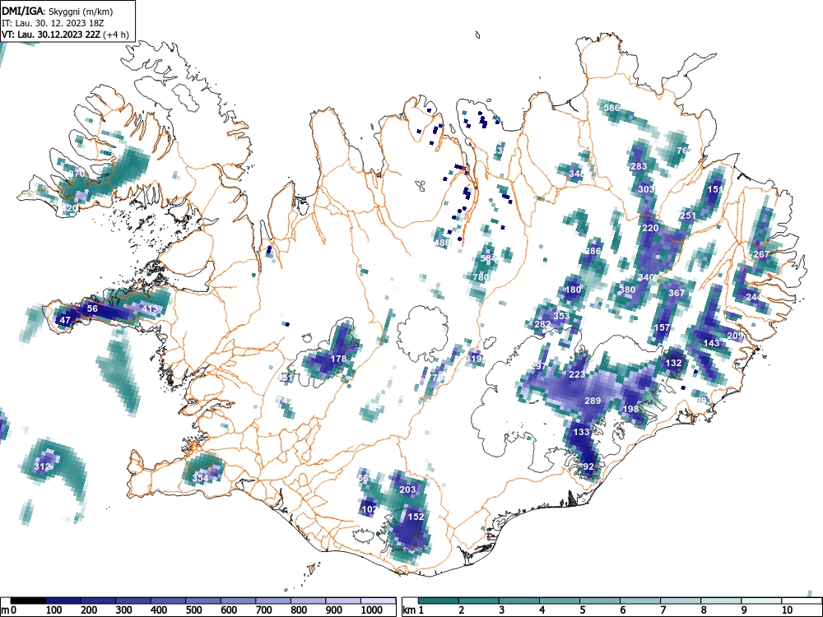Viewport: 823px width, 617px height.
Task: Click the 500–600 m legend color swatch
Action: 203,601
